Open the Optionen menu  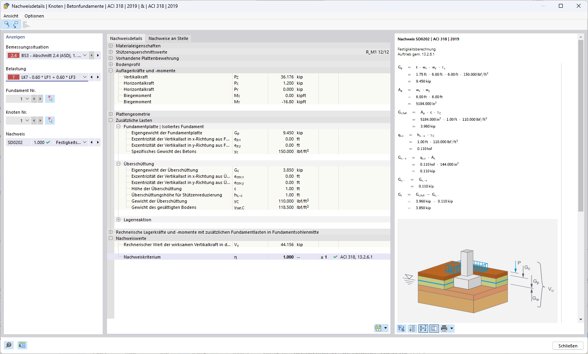tap(34, 16)
